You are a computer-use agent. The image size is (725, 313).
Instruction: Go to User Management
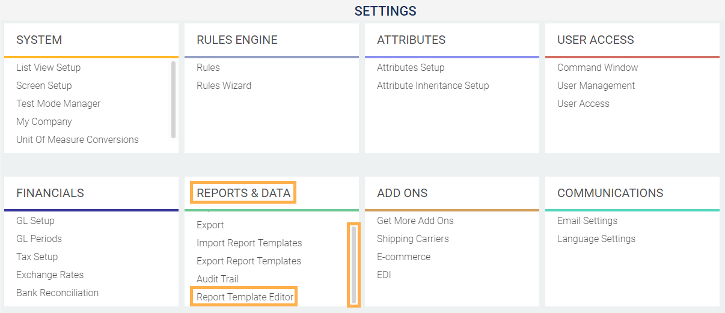coord(596,86)
